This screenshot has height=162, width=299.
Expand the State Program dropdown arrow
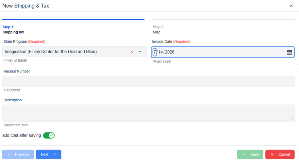[x=140, y=52]
